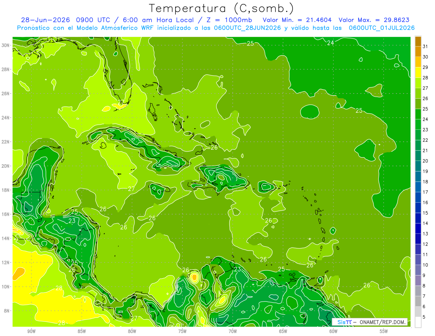Pick the olive swatch between 25 and 26
Image resolution: width=435 pixels, height=336 pixels.
tap(418, 104)
